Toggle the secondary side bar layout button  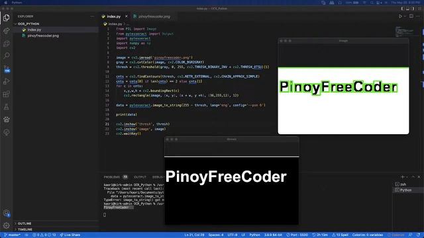click(x=413, y=9)
